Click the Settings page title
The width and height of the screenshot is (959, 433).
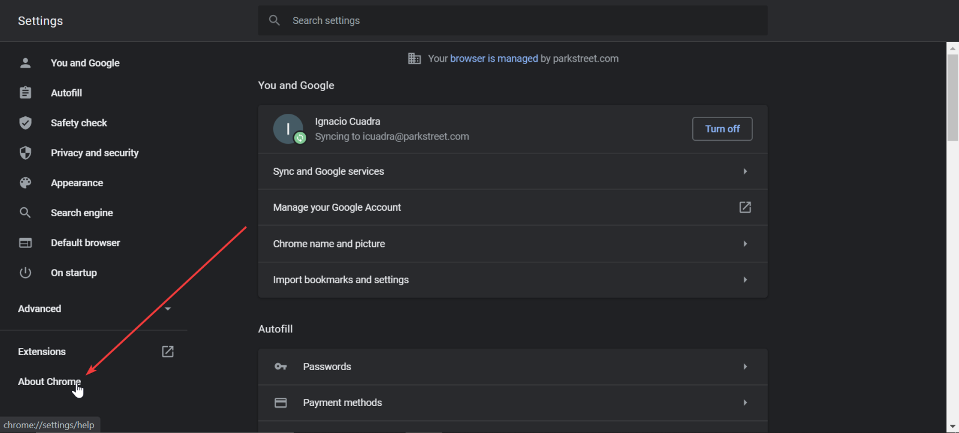[x=40, y=21]
